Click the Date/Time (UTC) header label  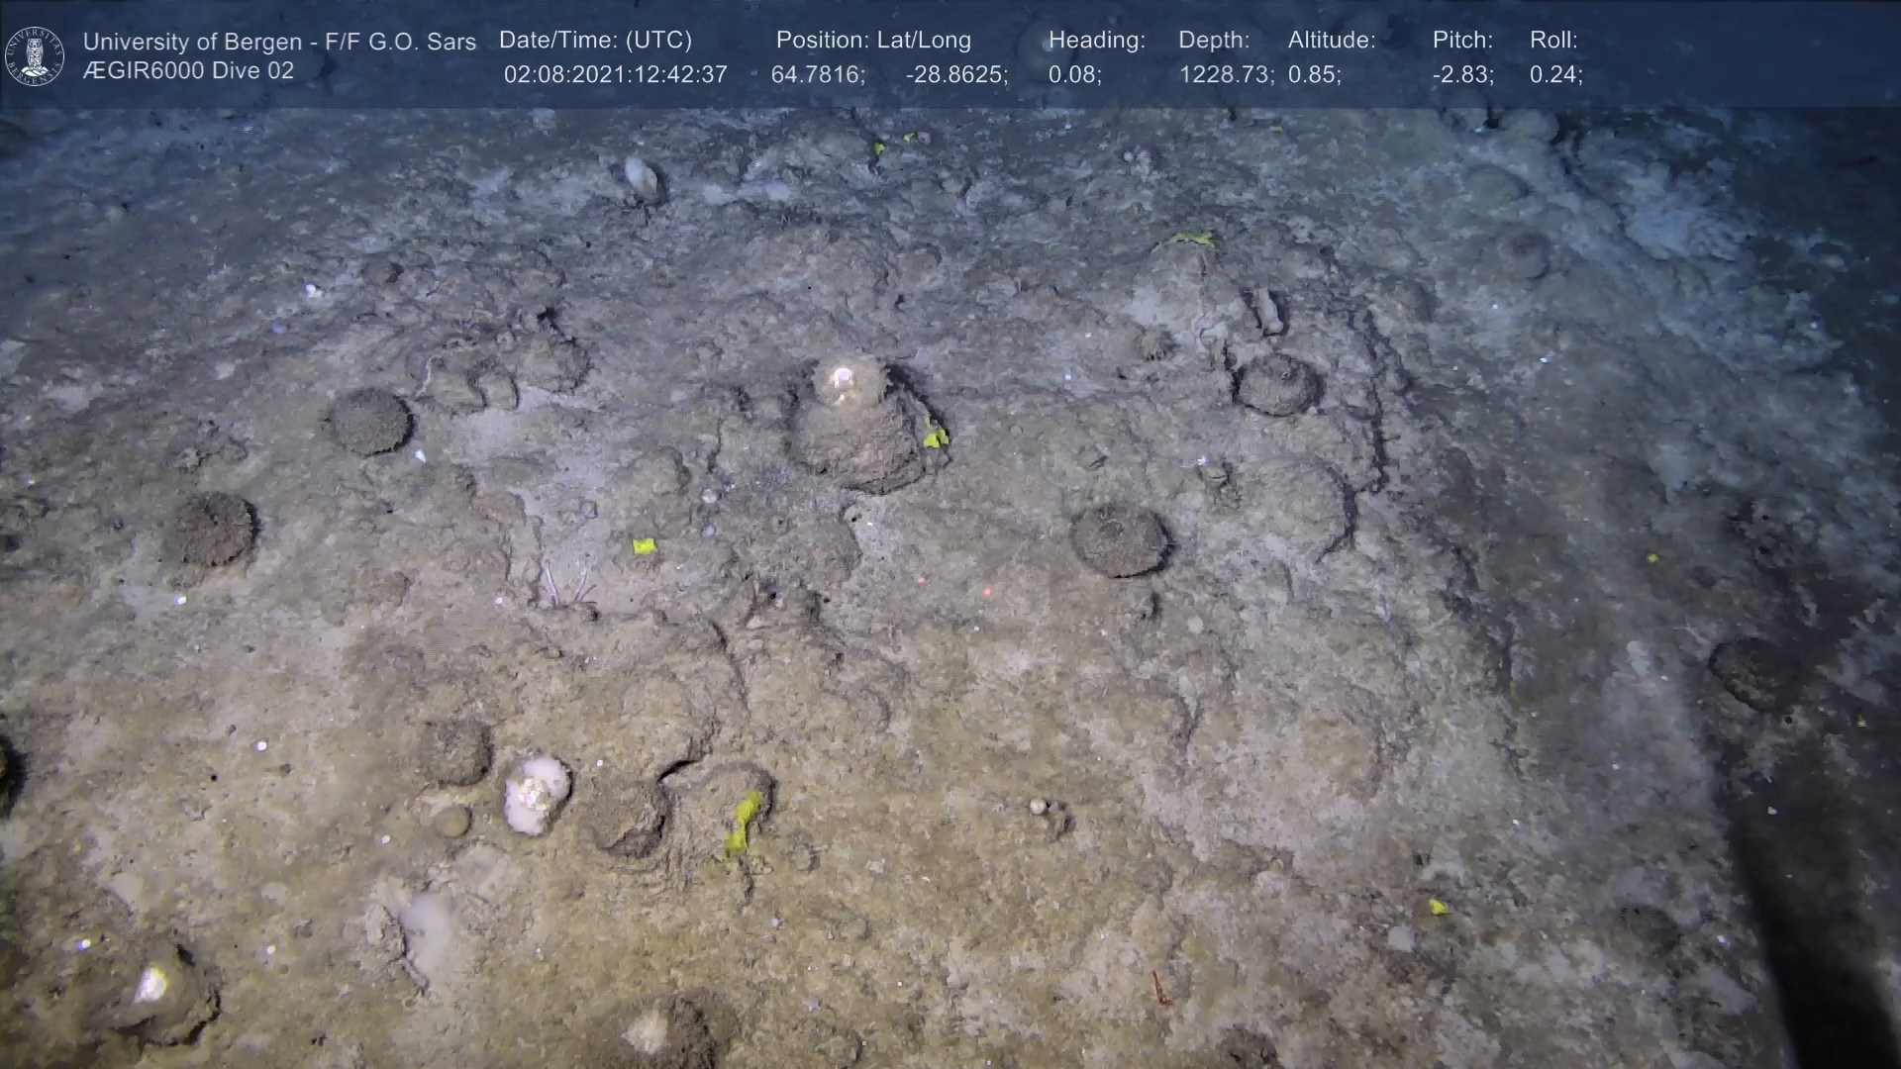pos(595,41)
